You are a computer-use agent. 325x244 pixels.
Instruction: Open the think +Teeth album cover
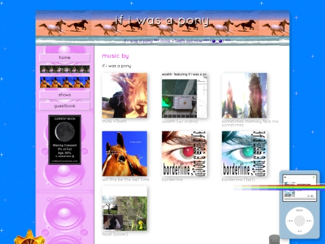(125, 95)
